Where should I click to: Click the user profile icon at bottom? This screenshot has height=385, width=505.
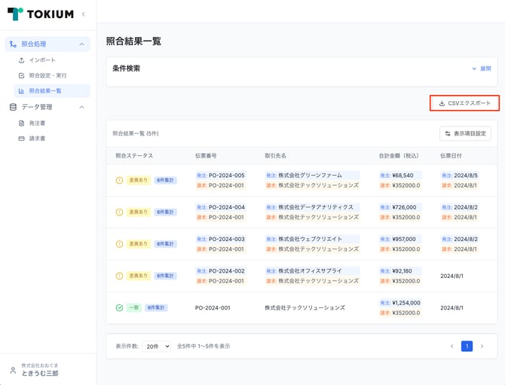click(x=13, y=370)
